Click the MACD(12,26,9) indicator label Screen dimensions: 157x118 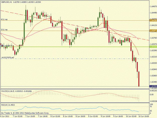(16, 91)
